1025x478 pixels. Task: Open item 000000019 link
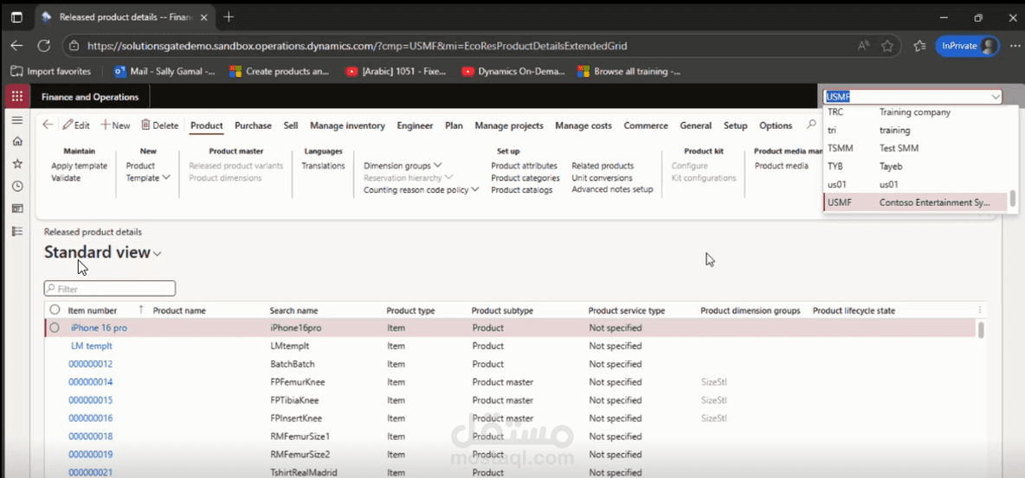(91, 455)
